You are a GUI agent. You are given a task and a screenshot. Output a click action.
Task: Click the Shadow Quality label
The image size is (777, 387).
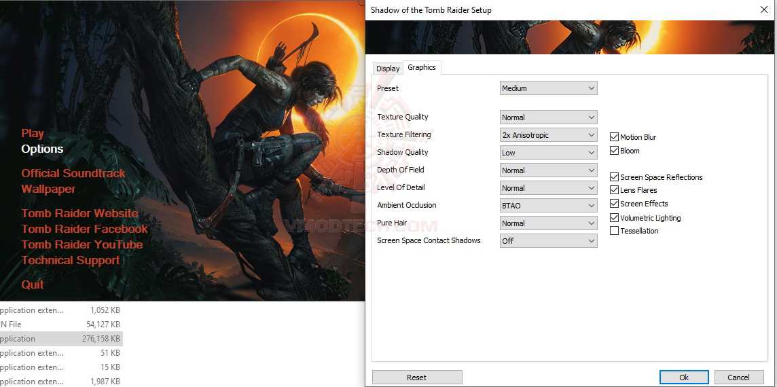click(x=402, y=152)
